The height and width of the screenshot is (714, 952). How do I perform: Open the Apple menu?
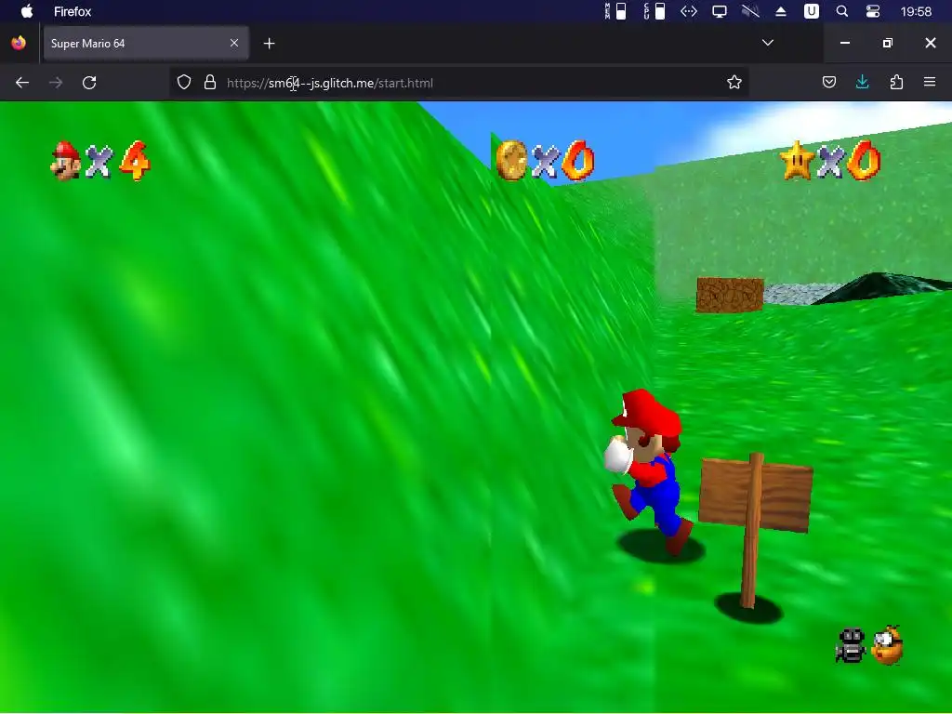(x=27, y=11)
